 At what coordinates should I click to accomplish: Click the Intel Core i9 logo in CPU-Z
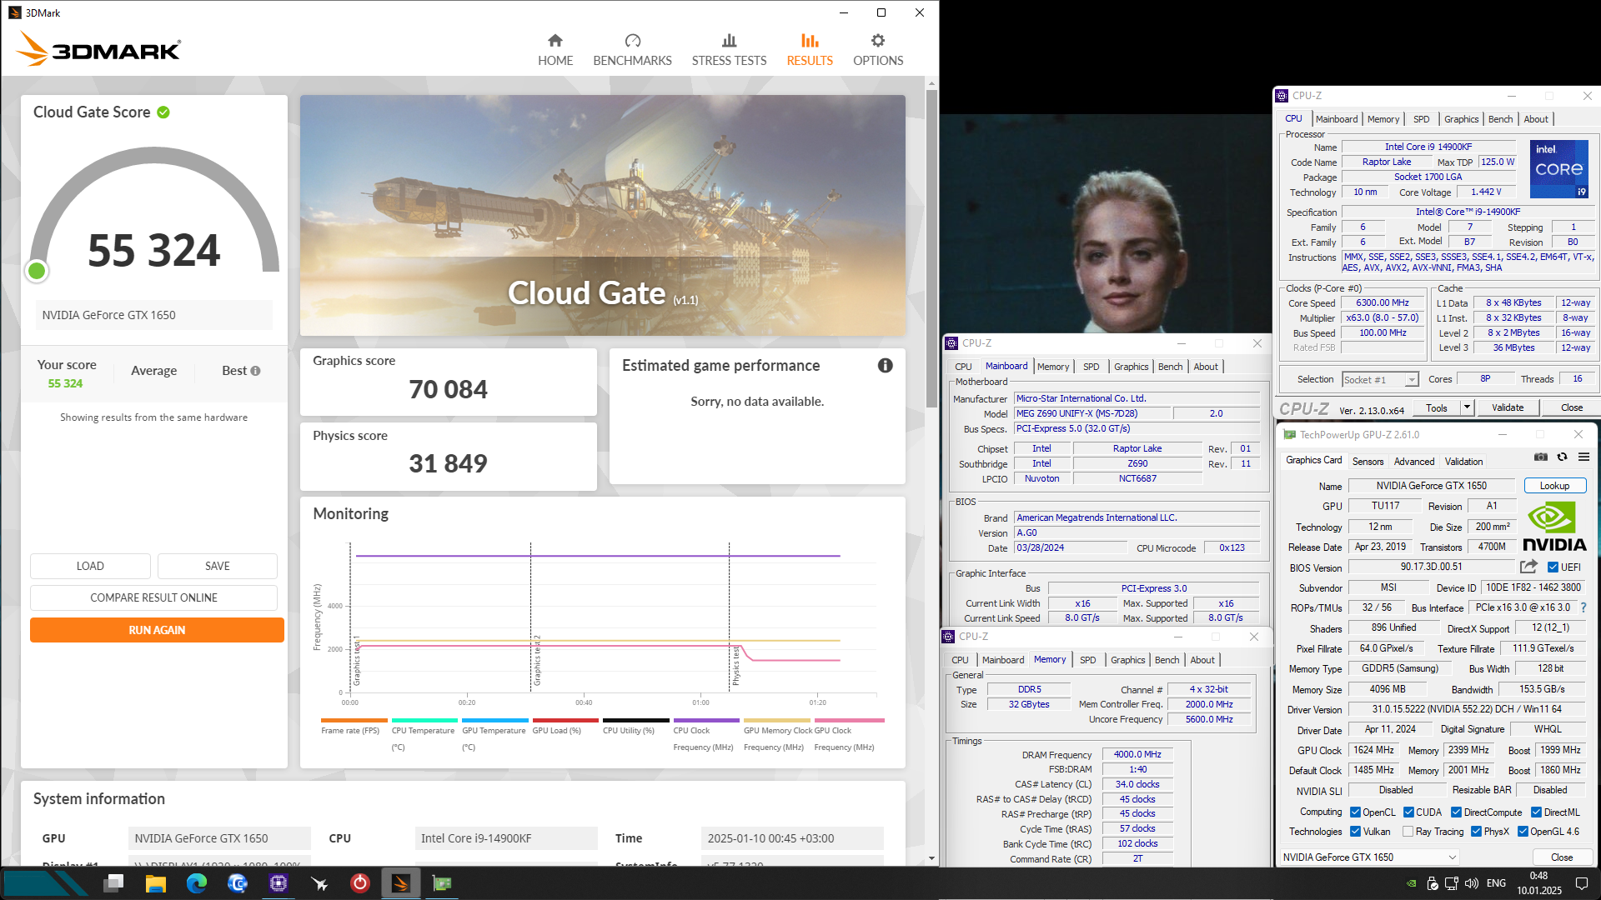[1559, 169]
